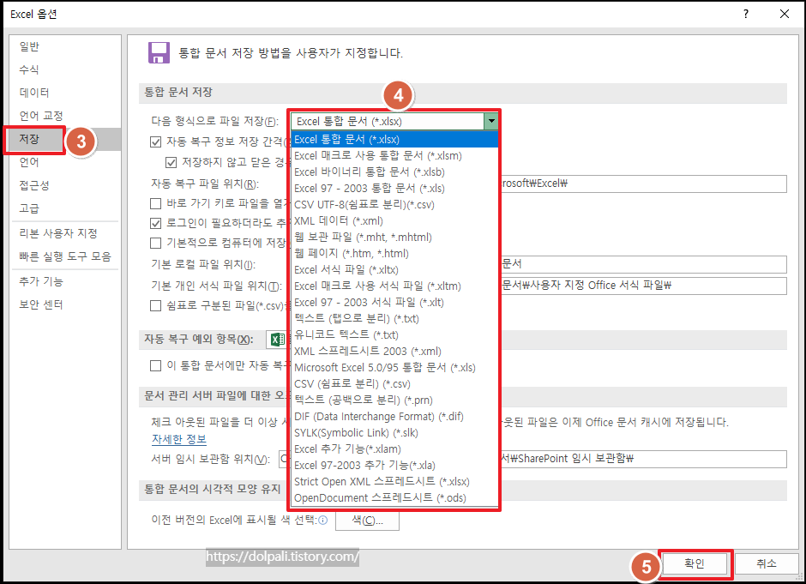This screenshot has width=806, height=584.
Task: Choose Excel 추가 기능(*.xlam) format
Action: tap(394, 449)
